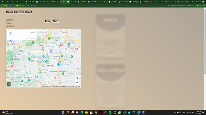The image size is (206, 115).
Task: Open taskbar Search
Action: 68,112
